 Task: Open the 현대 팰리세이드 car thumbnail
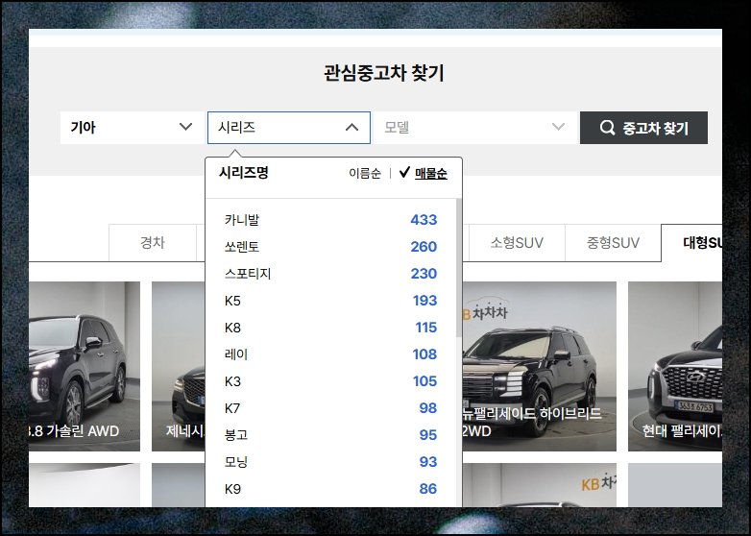click(x=675, y=366)
